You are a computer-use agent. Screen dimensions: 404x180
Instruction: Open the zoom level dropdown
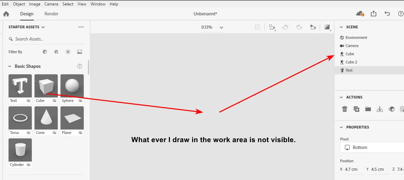(x=221, y=27)
